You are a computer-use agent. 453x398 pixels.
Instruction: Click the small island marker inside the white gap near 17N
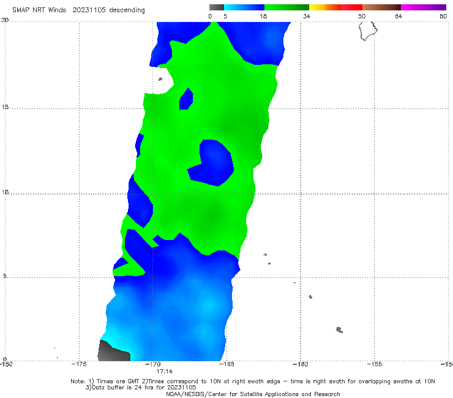[160, 79]
